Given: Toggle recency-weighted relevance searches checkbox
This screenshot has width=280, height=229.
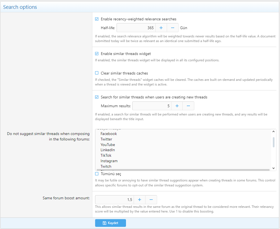Looking at the screenshot, I should [x=97, y=19].
